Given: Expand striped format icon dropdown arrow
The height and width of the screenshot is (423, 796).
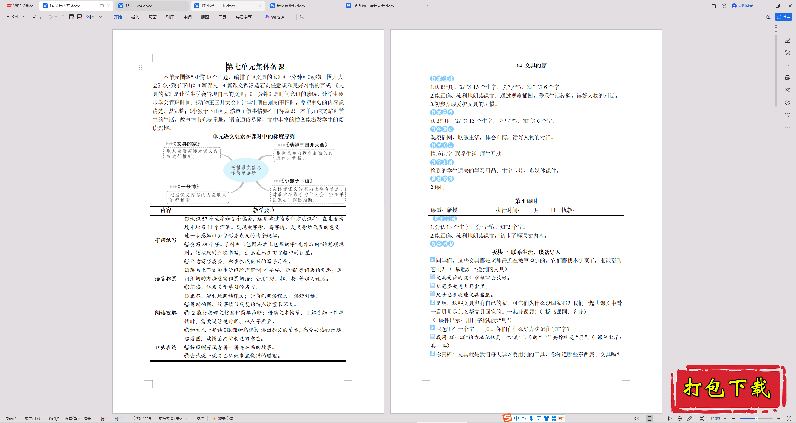Looking at the screenshot, I should coord(93,17).
